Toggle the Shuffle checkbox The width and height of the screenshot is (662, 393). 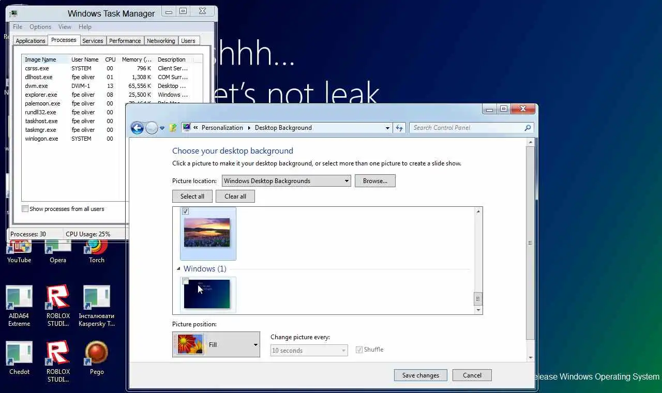[359, 350]
